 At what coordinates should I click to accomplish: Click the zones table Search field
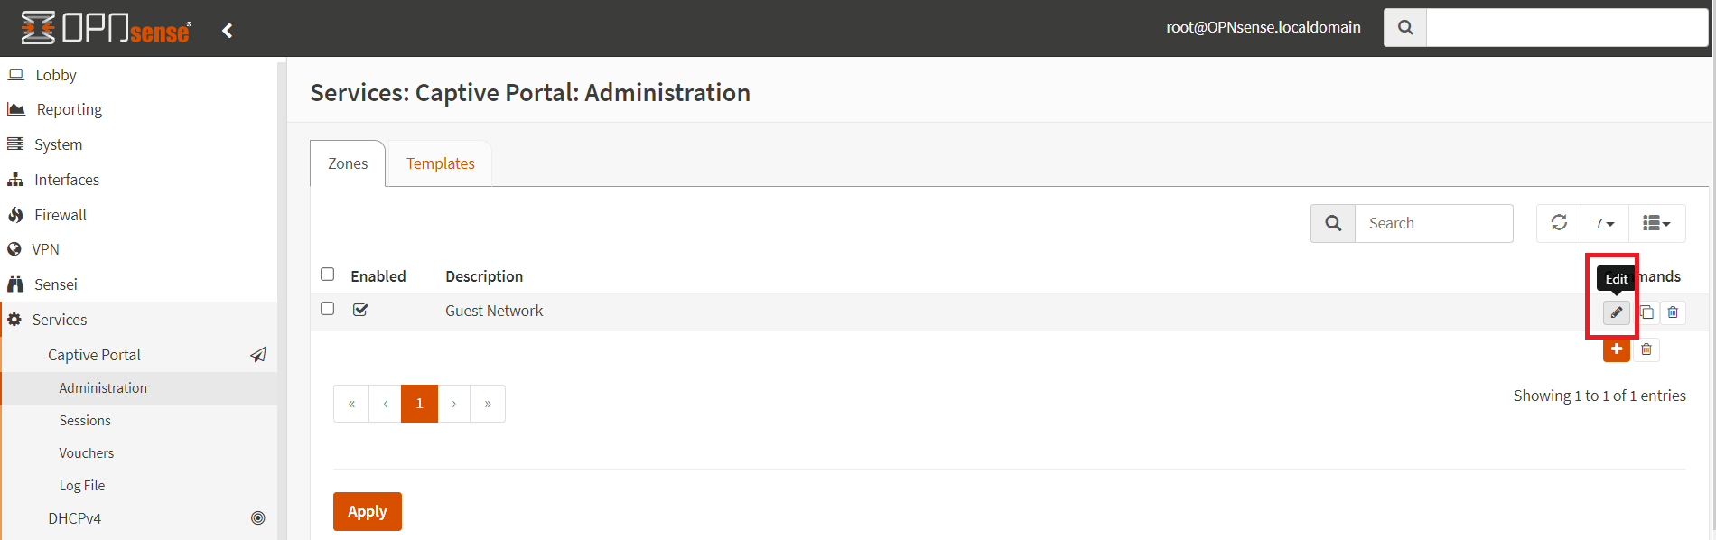click(x=1433, y=223)
